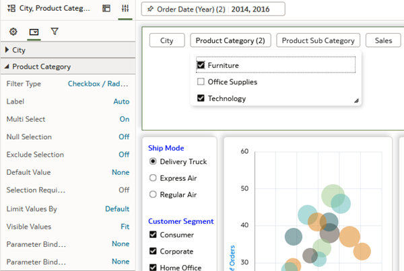This screenshot has height=271, width=404.
Task: Collapse the Product Category section
Action: (x=7, y=67)
